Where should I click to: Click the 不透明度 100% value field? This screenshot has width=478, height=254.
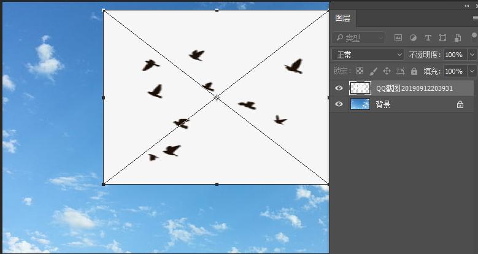[x=455, y=55]
